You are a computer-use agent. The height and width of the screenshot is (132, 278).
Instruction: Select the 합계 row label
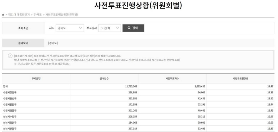pyautogui.click(x=6, y=86)
